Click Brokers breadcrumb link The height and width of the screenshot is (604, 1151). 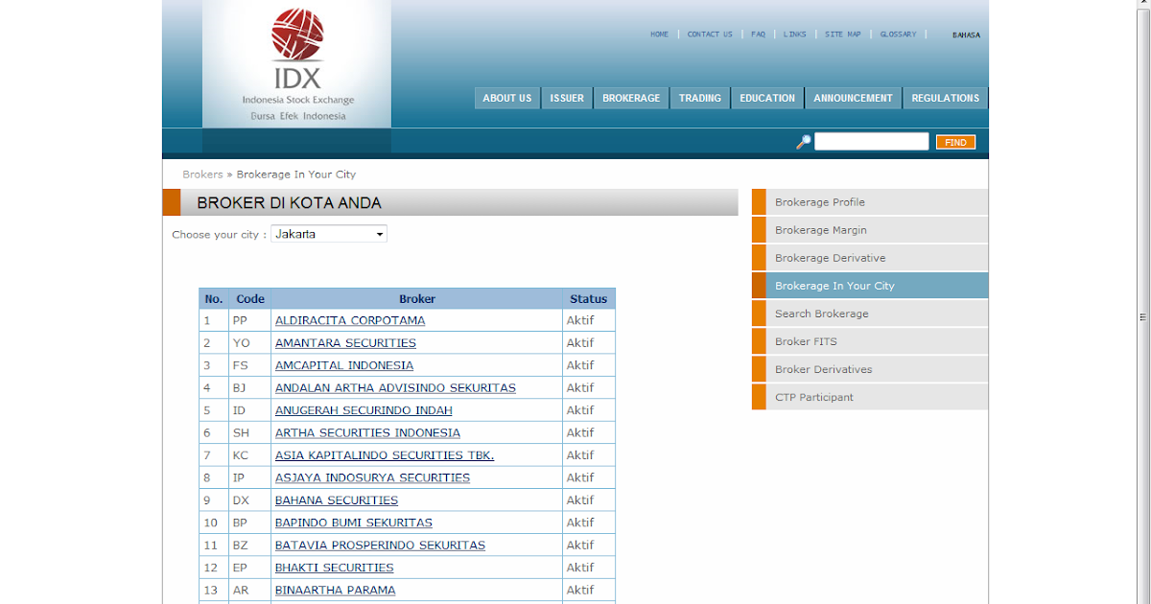[202, 174]
